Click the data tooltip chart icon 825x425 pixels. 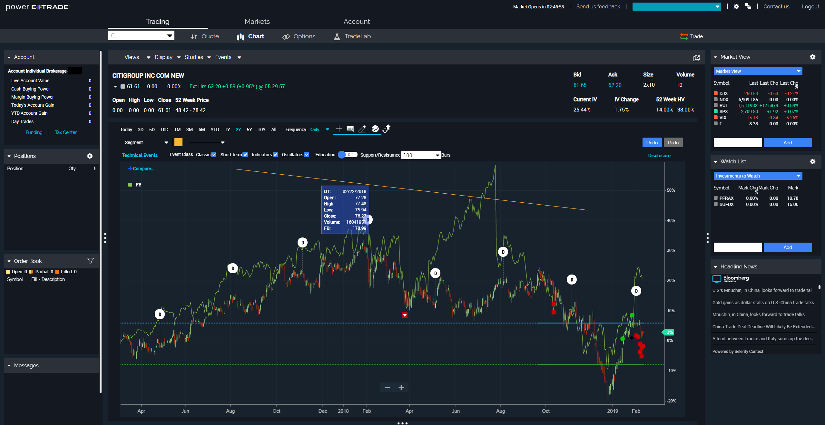(350, 129)
